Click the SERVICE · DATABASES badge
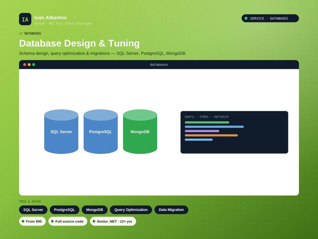This screenshot has width=318, height=239. [270, 18]
